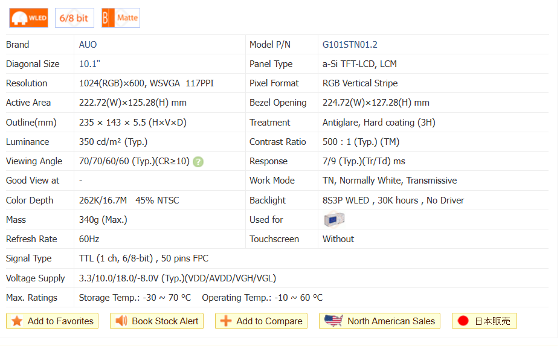Click the Book Stock Alert label
The height and width of the screenshot is (346, 560).
click(165, 321)
